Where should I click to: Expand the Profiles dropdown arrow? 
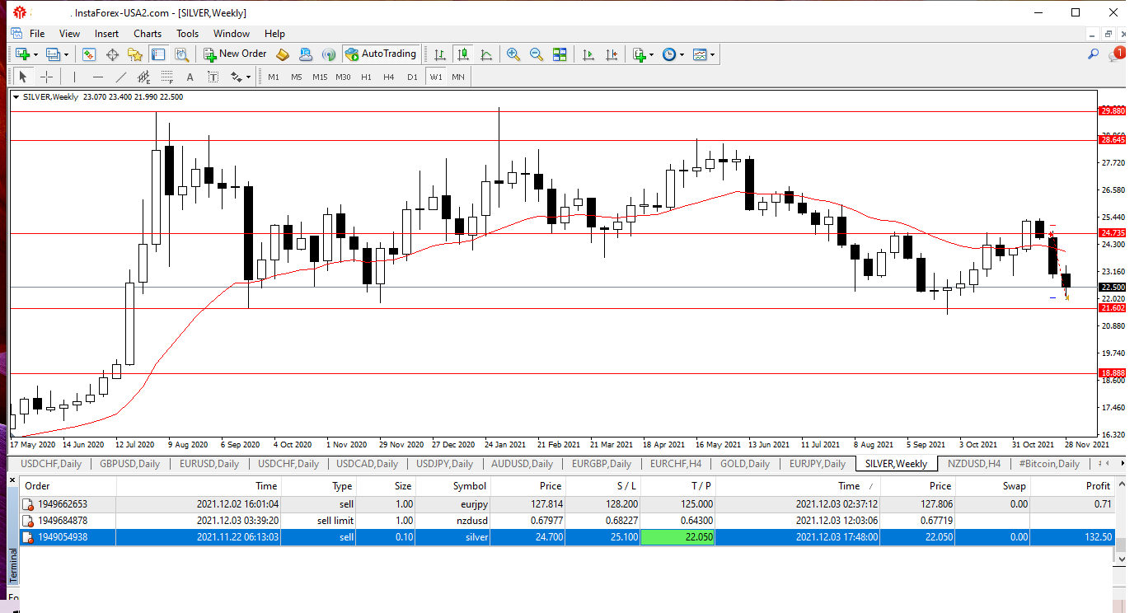point(67,54)
